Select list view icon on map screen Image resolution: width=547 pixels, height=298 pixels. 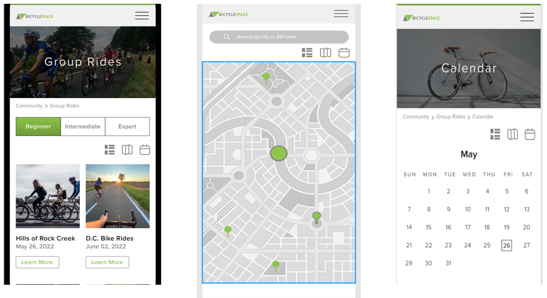[307, 53]
